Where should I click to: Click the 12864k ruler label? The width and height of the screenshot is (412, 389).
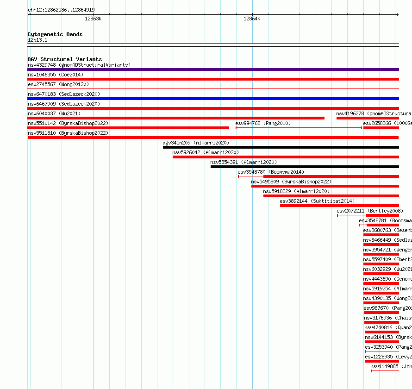(252, 19)
